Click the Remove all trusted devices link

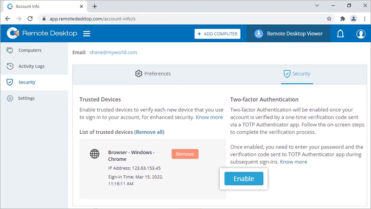(149, 132)
